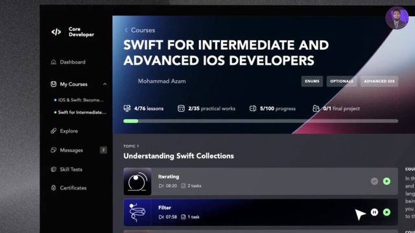Viewport: 415px width, 233px height.
Task: Play the Filter lesson
Action: pos(386,212)
